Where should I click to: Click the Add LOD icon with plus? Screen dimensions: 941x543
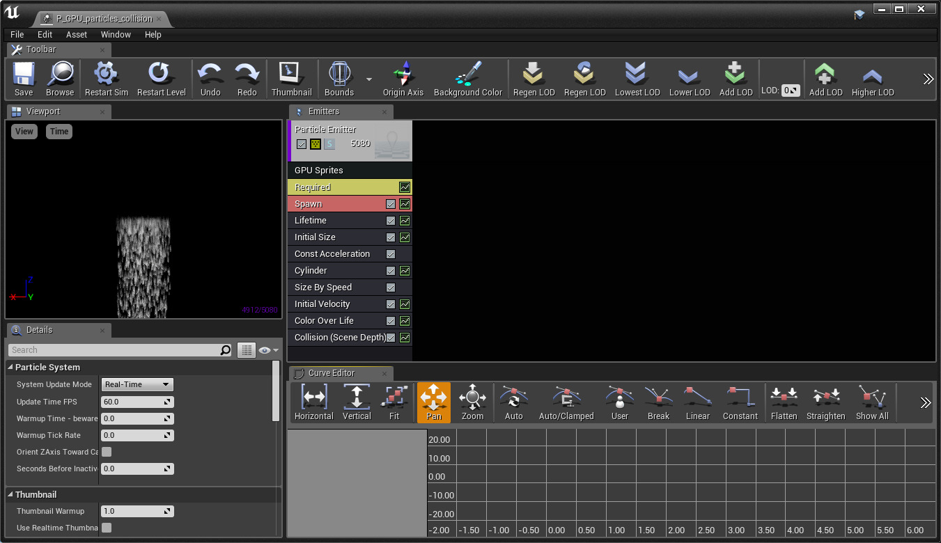[x=736, y=74]
